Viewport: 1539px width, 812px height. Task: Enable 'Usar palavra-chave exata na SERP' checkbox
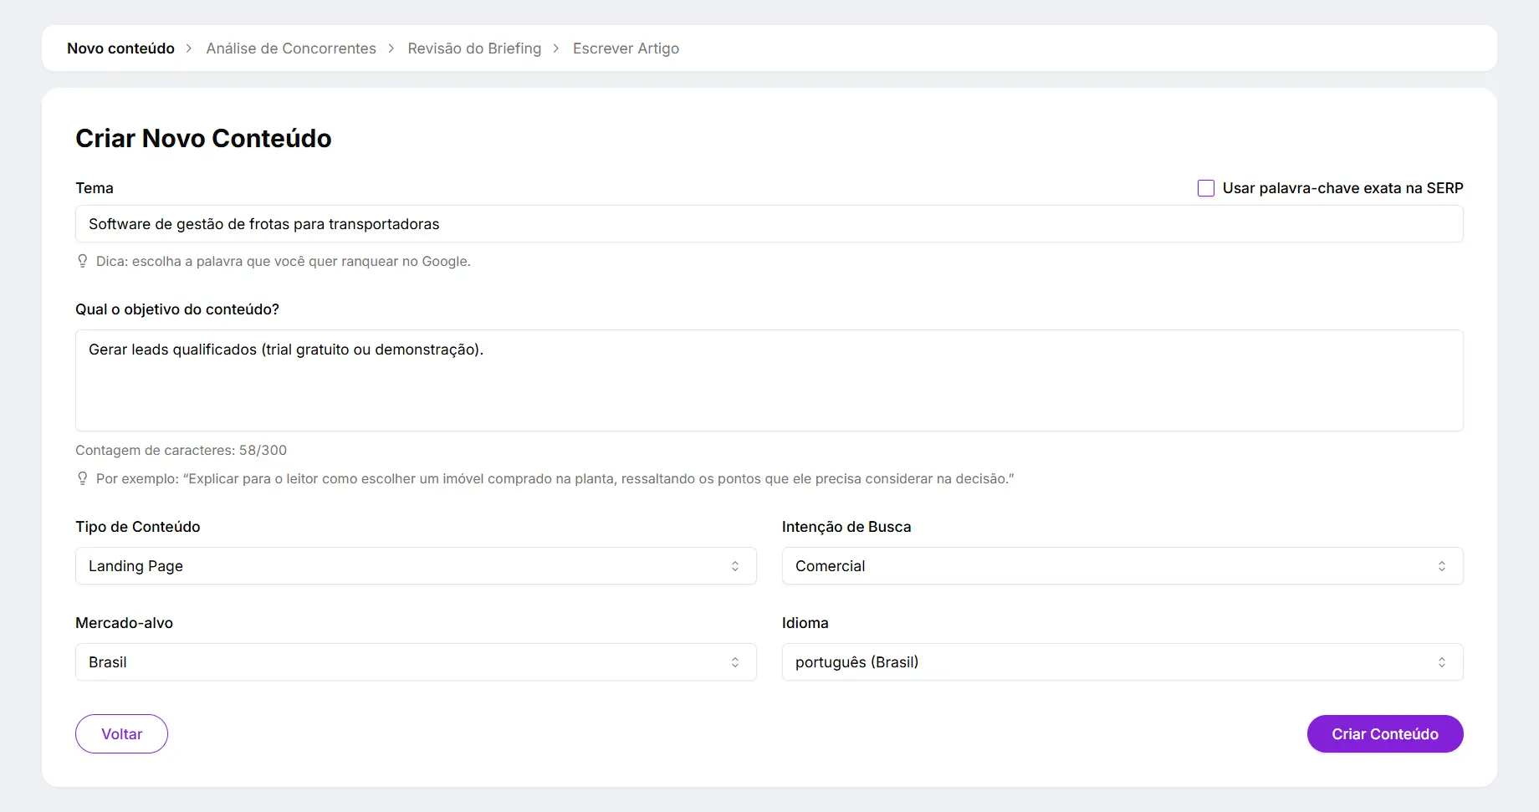1205,188
